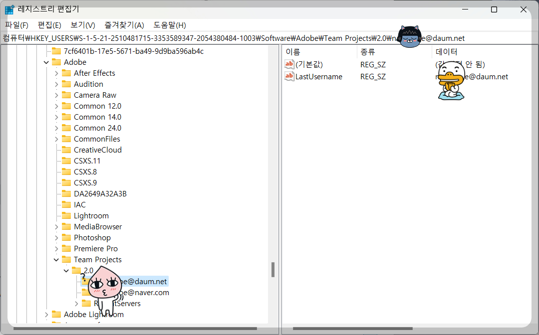Minimize the Registry Editor window
539x335 pixels.
click(466, 9)
